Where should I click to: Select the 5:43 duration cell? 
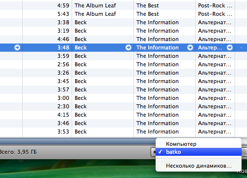(63, 14)
